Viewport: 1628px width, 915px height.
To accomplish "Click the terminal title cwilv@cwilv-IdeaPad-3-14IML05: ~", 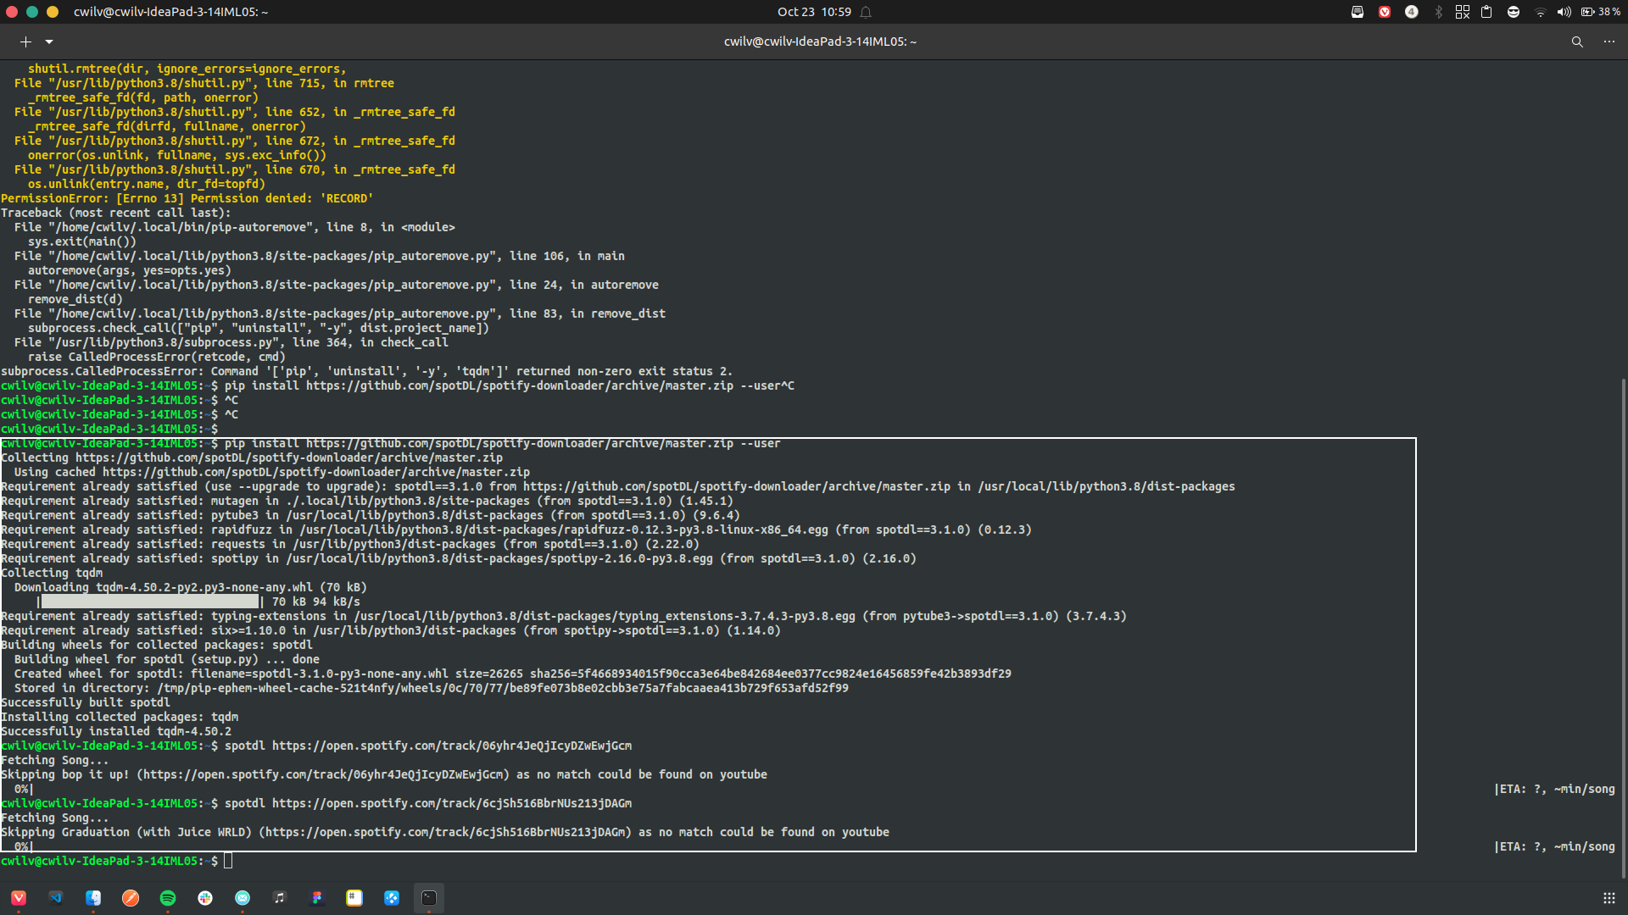I will pos(820,42).
